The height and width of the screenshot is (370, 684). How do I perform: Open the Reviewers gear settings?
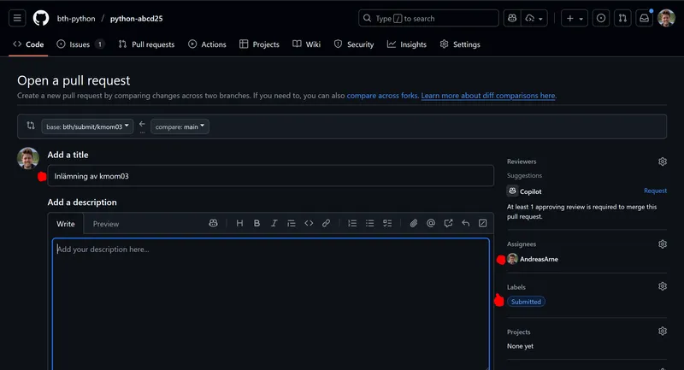pyautogui.click(x=662, y=162)
